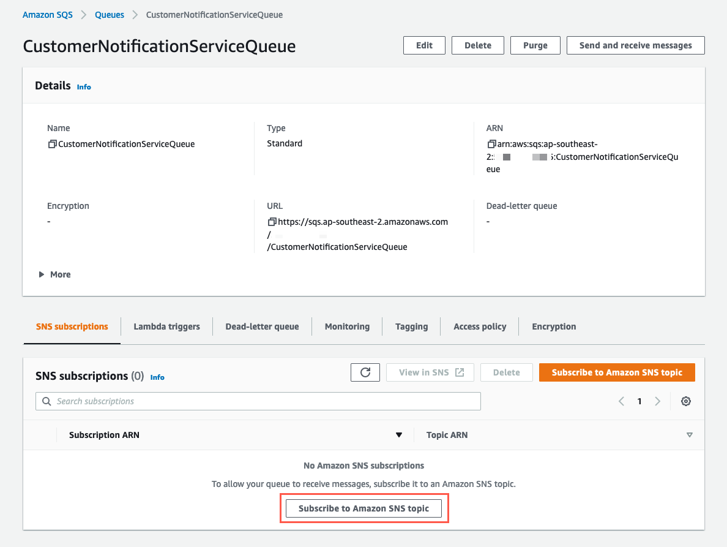Open Send and receive messages
This screenshot has height=547, width=727.
[636, 45]
